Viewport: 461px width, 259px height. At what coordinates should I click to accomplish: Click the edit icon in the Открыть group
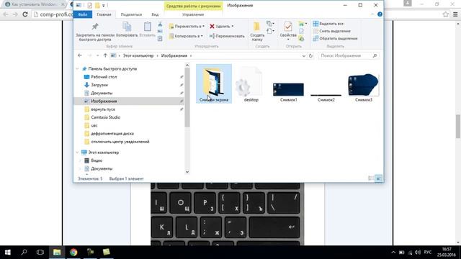coord(301,31)
